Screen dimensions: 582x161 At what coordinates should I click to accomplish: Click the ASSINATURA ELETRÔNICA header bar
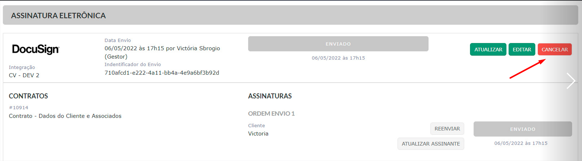coord(290,15)
